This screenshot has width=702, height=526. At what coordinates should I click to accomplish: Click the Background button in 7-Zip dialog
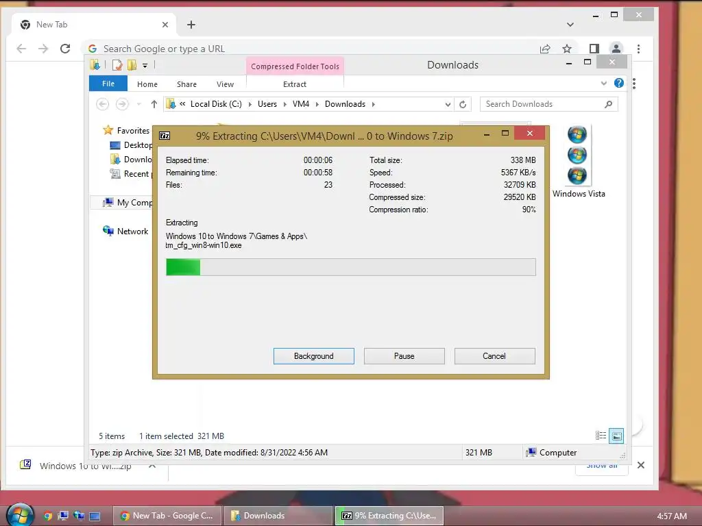point(314,356)
